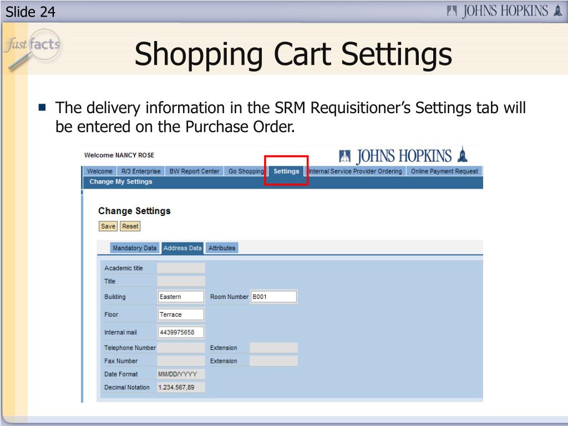Click the Telephone Number Extension field

tap(274, 348)
